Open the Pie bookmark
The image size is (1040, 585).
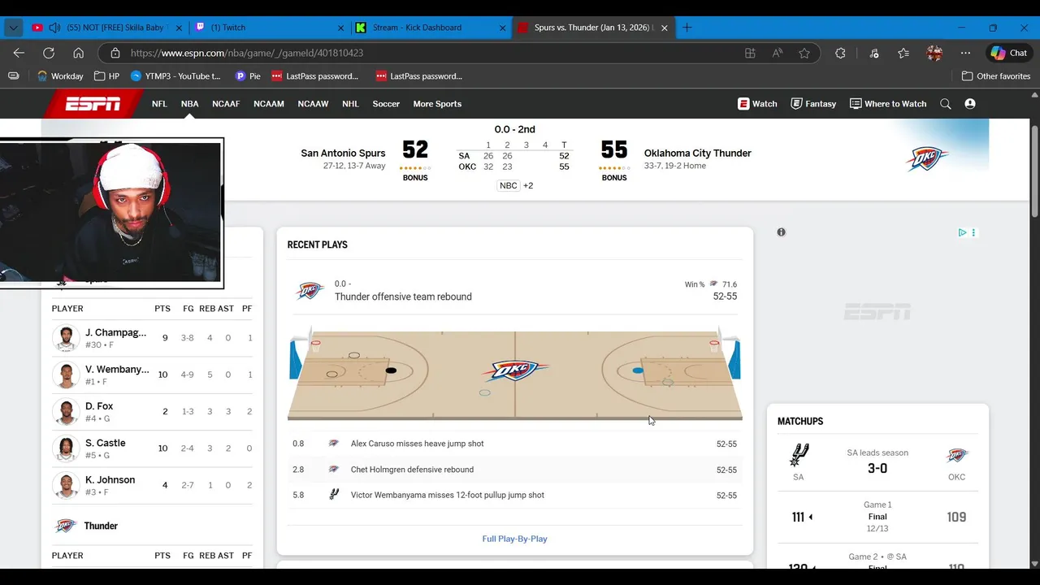248,76
